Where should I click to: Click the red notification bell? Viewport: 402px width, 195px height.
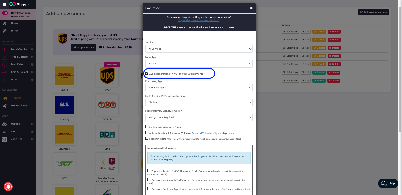8,186
